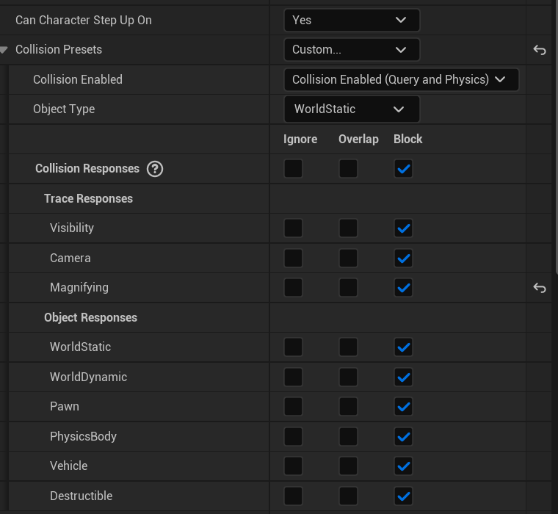This screenshot has height=514, width=558.
Task: Set PhysicsBody response to Overlap
Action: [348, 437]
